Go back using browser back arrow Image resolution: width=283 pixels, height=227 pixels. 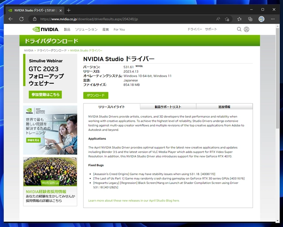click(x=11, y=19)
